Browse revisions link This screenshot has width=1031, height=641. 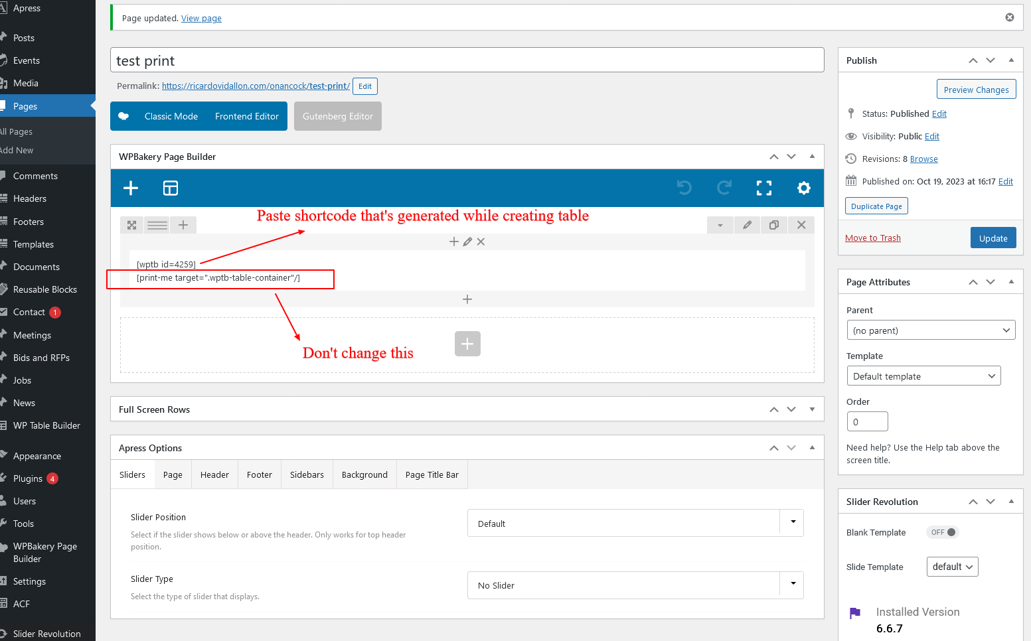coord(924,159)
